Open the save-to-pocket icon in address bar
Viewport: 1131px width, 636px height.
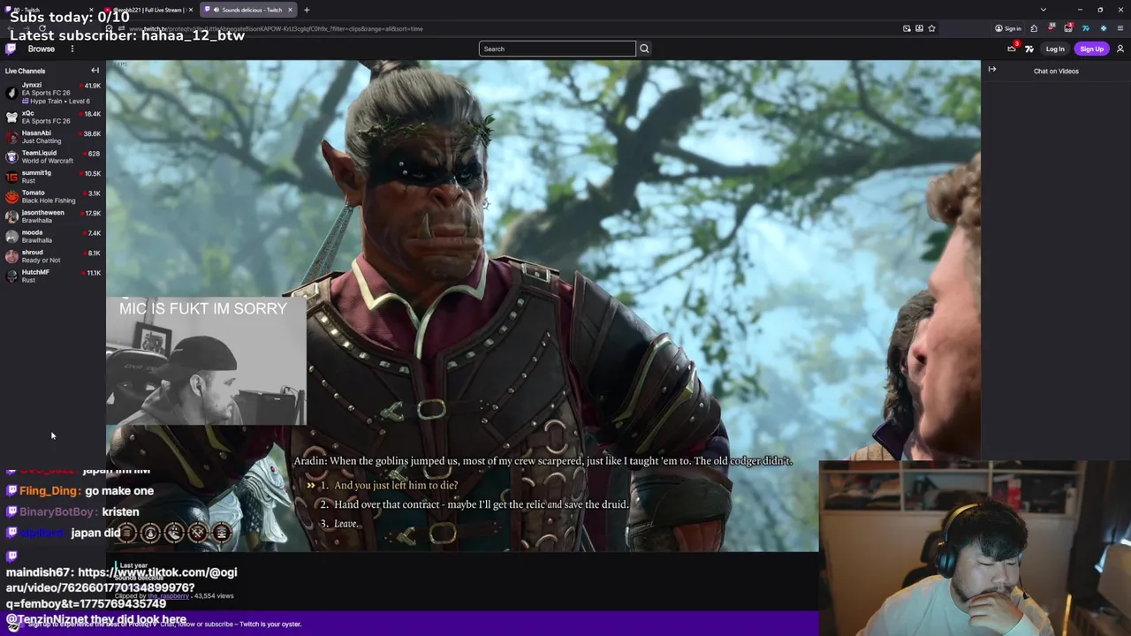pos(919,28)
